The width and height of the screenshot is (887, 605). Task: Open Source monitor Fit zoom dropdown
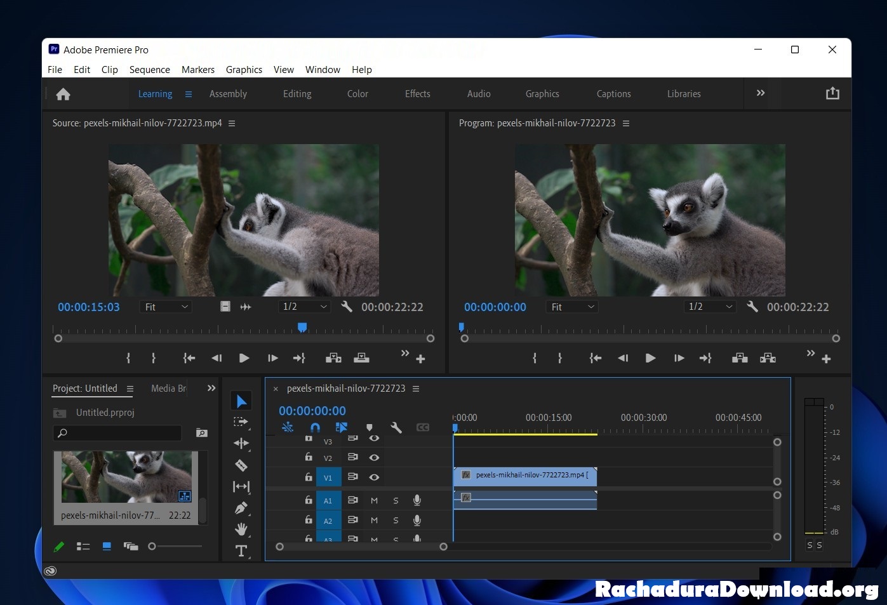pyautogui.click(x=165, y=307)
